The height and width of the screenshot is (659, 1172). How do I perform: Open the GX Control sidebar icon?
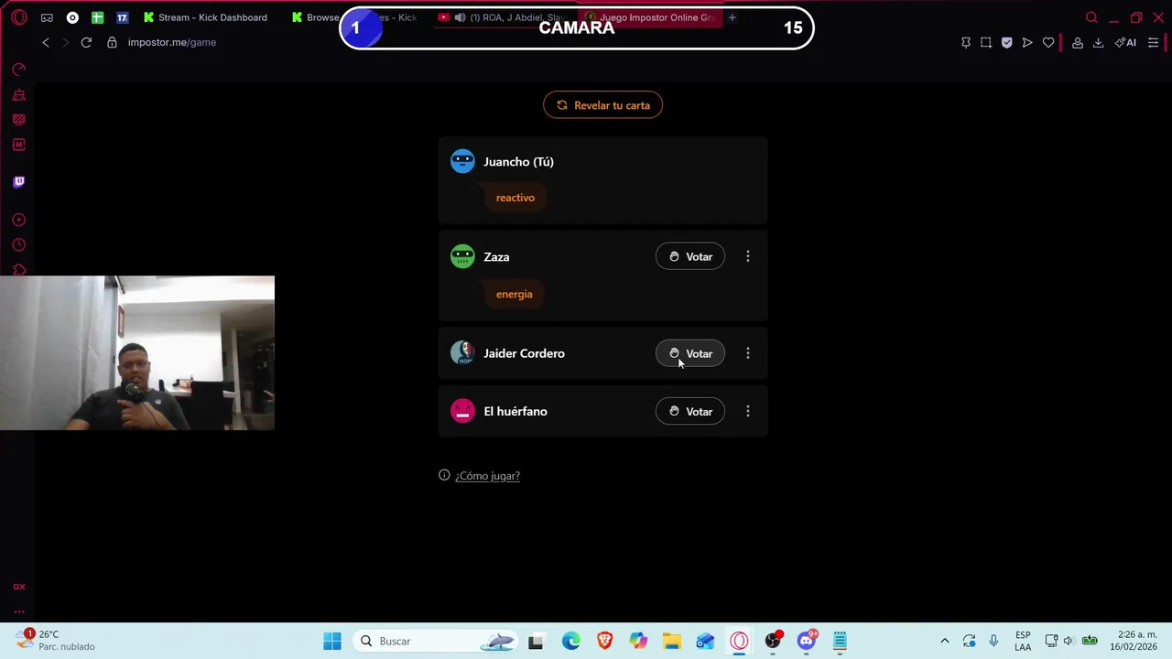(18, 70)
